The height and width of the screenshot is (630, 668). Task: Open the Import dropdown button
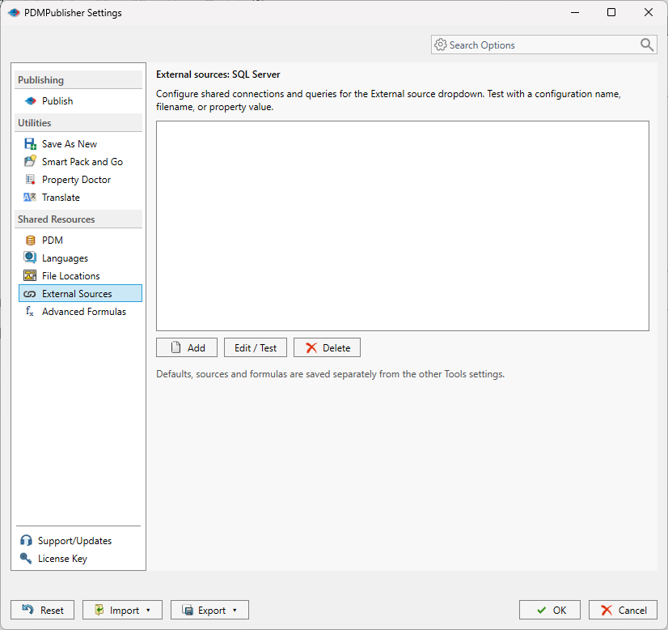(x=122, y=610)
